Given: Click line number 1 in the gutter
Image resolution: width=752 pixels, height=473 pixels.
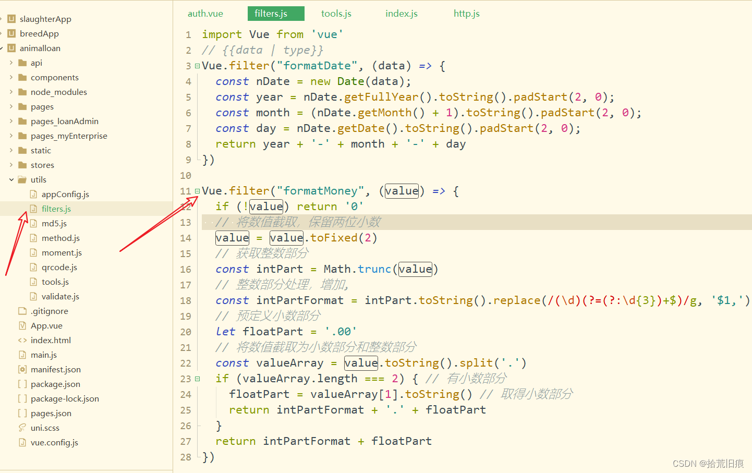Looking at the screenshot, I should click(x=188, y=34).
